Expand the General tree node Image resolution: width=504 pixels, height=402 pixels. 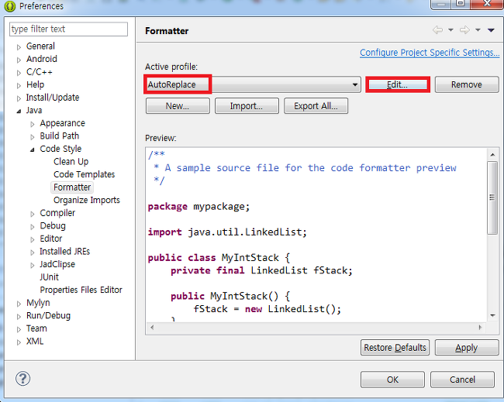tap(19, 47)
